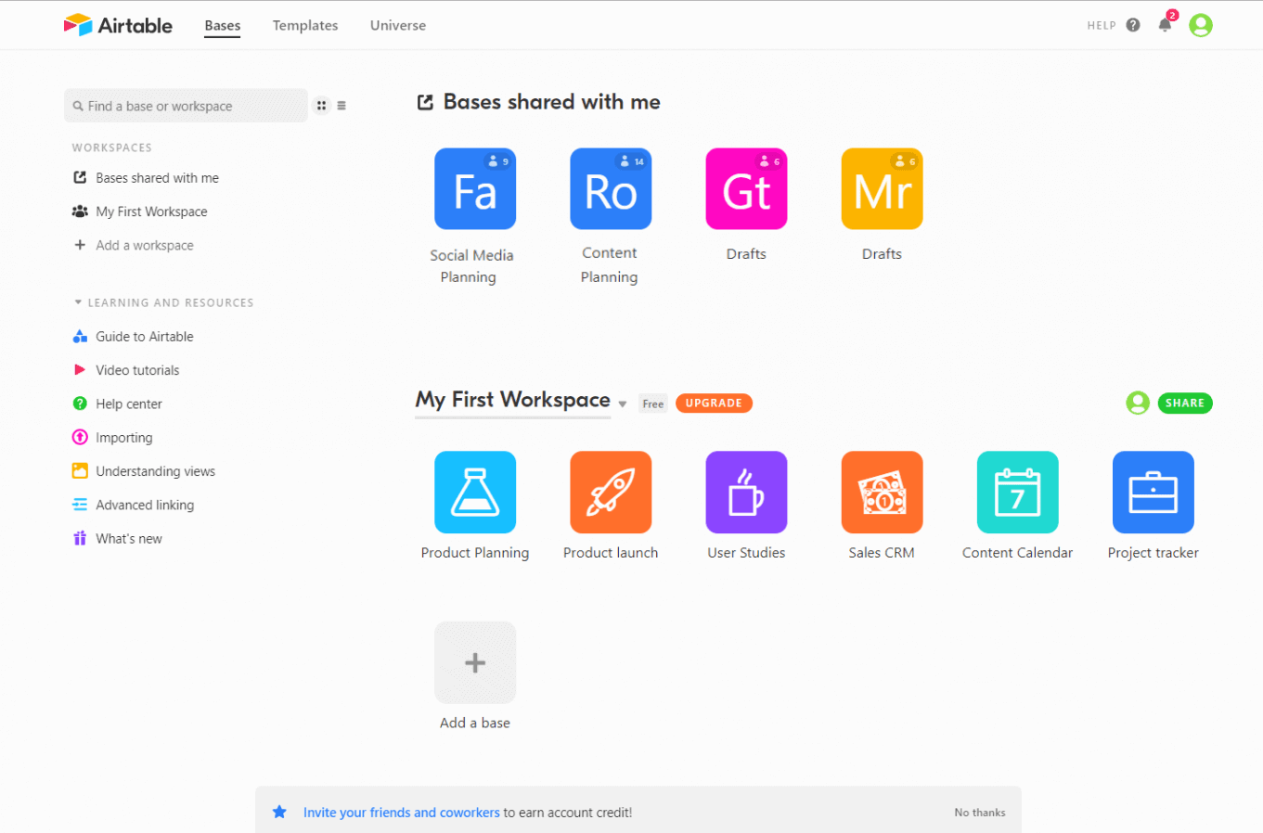Click the orange Upgrade button
1263x833 pixels.
click(x=713, y=404)
